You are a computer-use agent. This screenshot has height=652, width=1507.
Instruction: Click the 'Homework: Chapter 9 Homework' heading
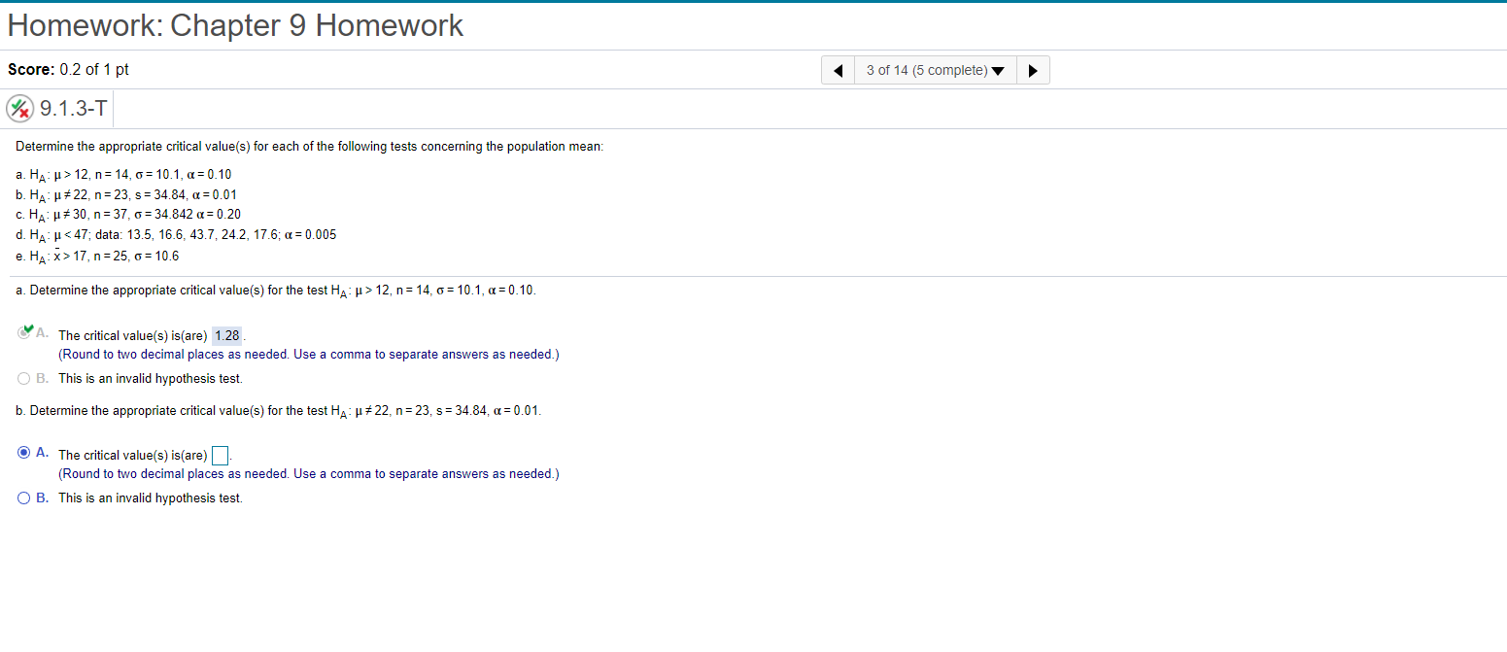235,25
